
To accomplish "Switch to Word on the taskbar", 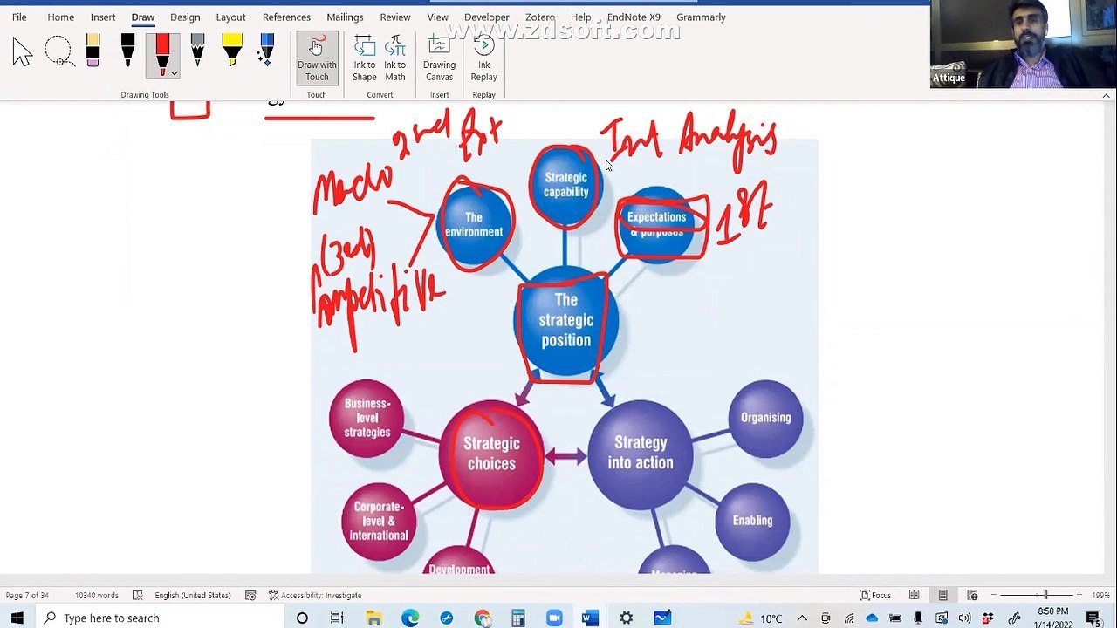I will (x=590, y=618).
